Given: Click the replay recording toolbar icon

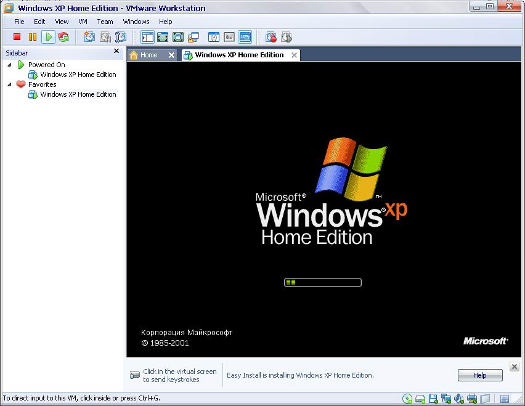Looking at the screenshot, I should [x=287, y=37].
